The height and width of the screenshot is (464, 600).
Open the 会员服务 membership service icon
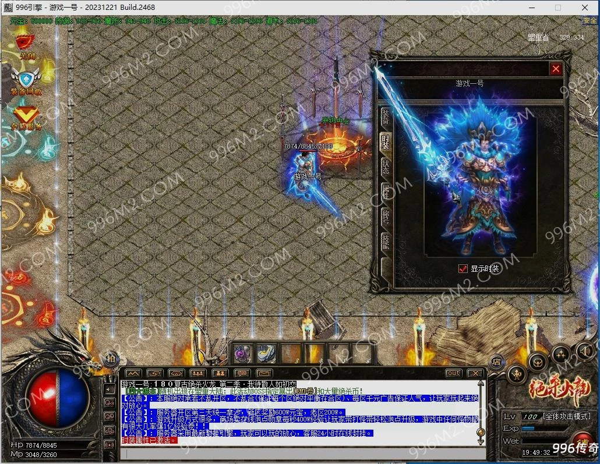[26, 118]
